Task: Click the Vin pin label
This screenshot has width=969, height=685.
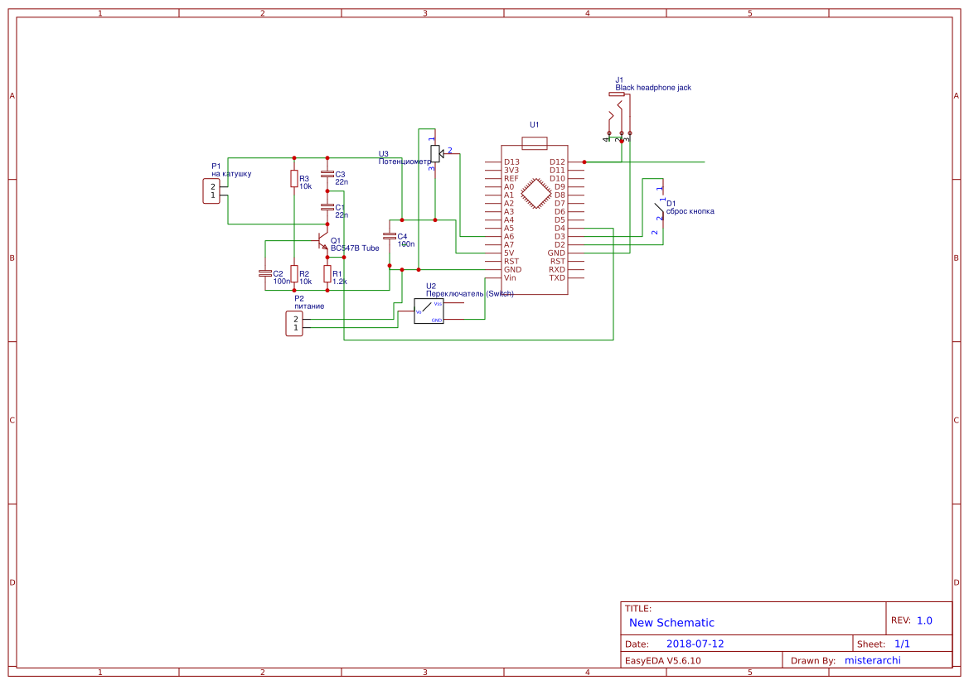Action: point(510,278)
